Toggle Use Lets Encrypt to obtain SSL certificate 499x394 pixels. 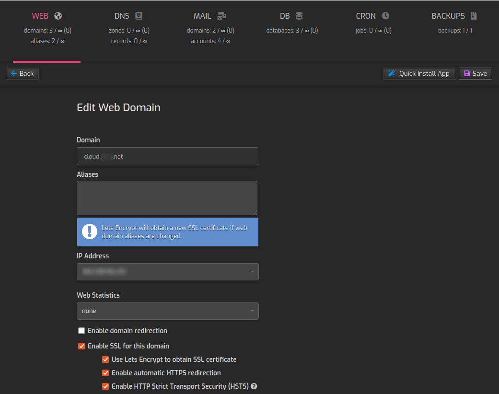point(105,359)
